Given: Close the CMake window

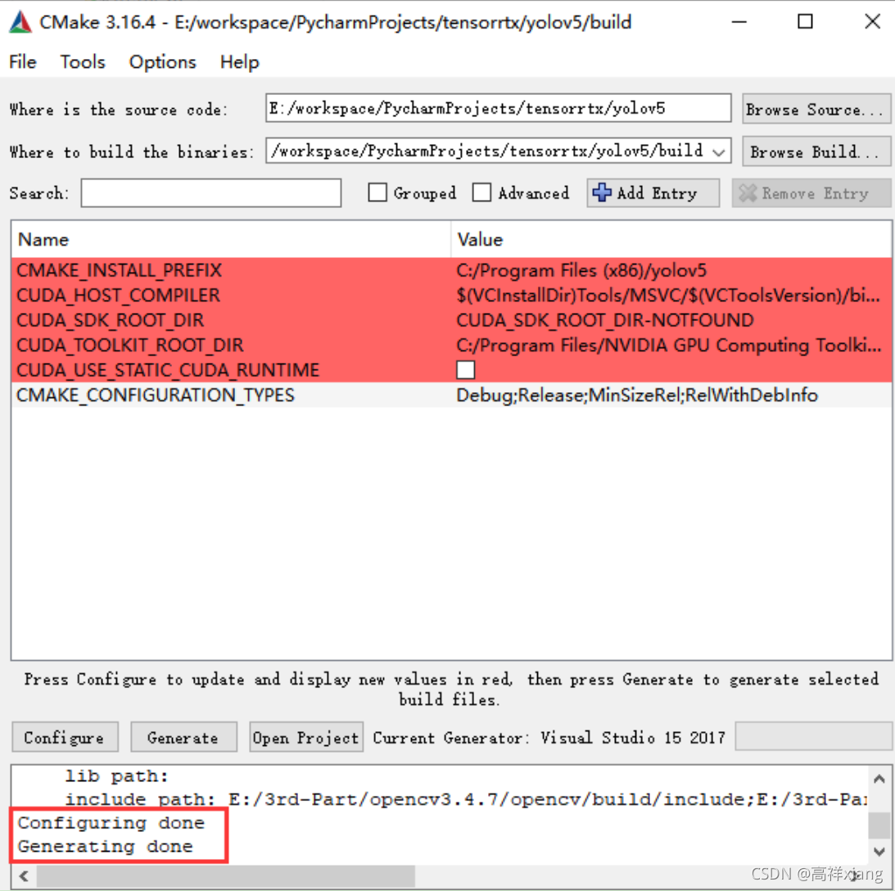Looking at the screenshot, I should pyautogui.click(x=872, y=22).
